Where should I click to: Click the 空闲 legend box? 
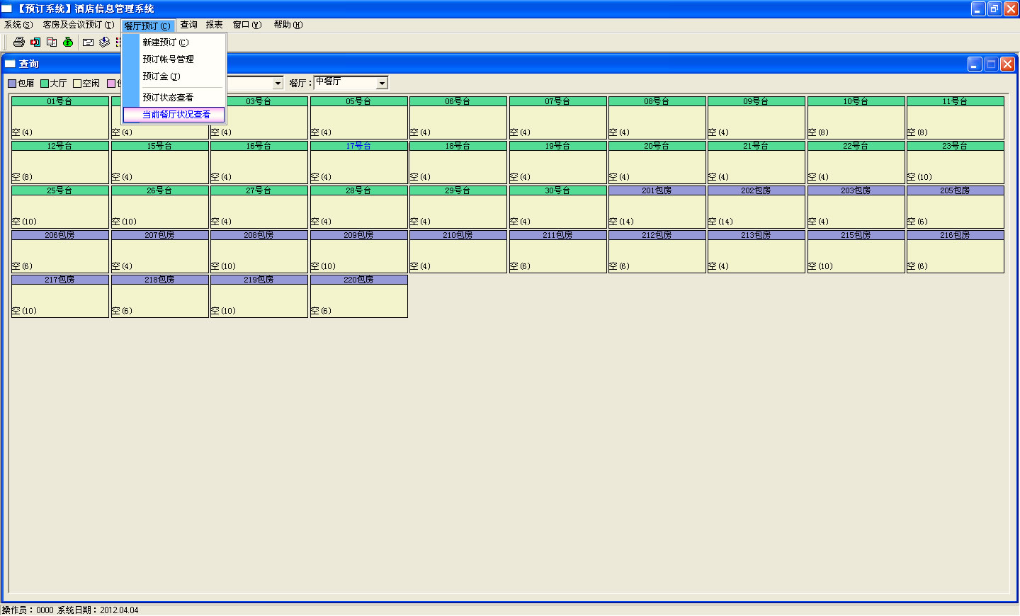pyautogui.click(x=77, y=84)
